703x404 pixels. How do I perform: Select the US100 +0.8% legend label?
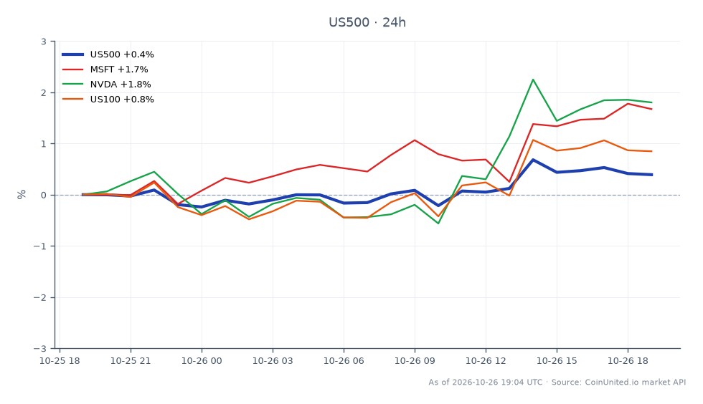coord(122,99)
